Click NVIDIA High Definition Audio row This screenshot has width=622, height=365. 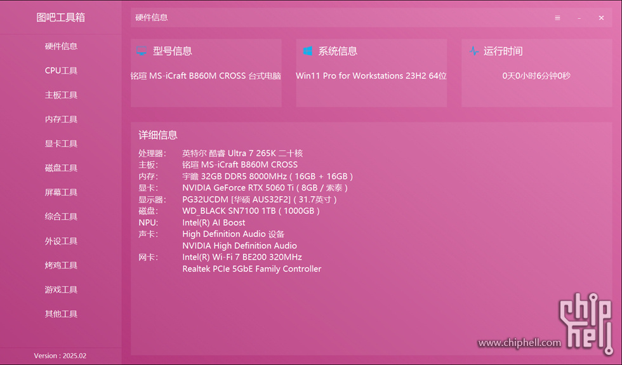(240, 246)
